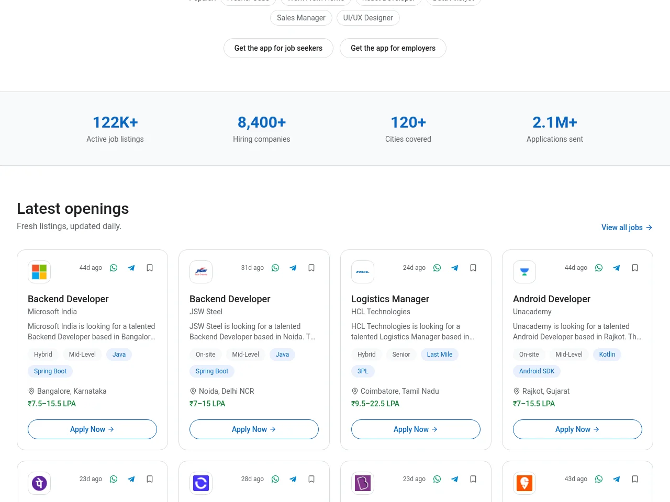Share Android Developer job via Telegram

(617, 268)
